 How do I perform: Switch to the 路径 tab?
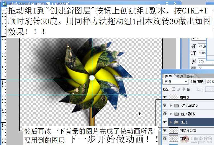point(191,76)
